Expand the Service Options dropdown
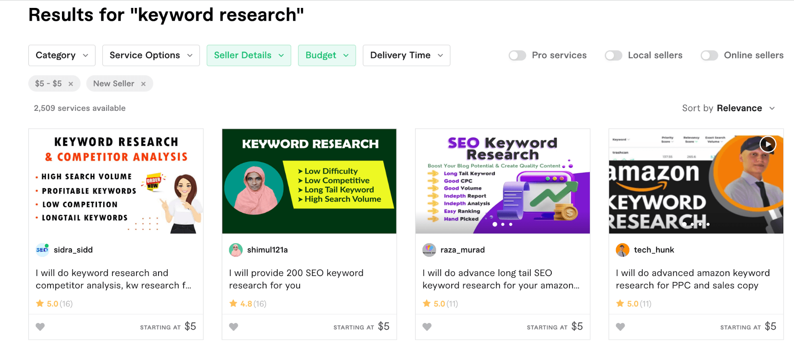 (x=151, y=55)
